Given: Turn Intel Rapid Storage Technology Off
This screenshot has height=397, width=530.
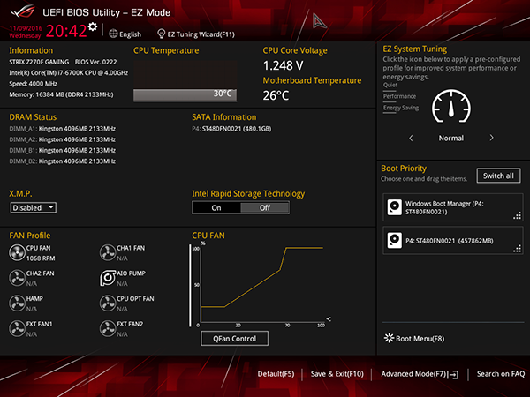Looking at the screenshot, I should (265, 208).
